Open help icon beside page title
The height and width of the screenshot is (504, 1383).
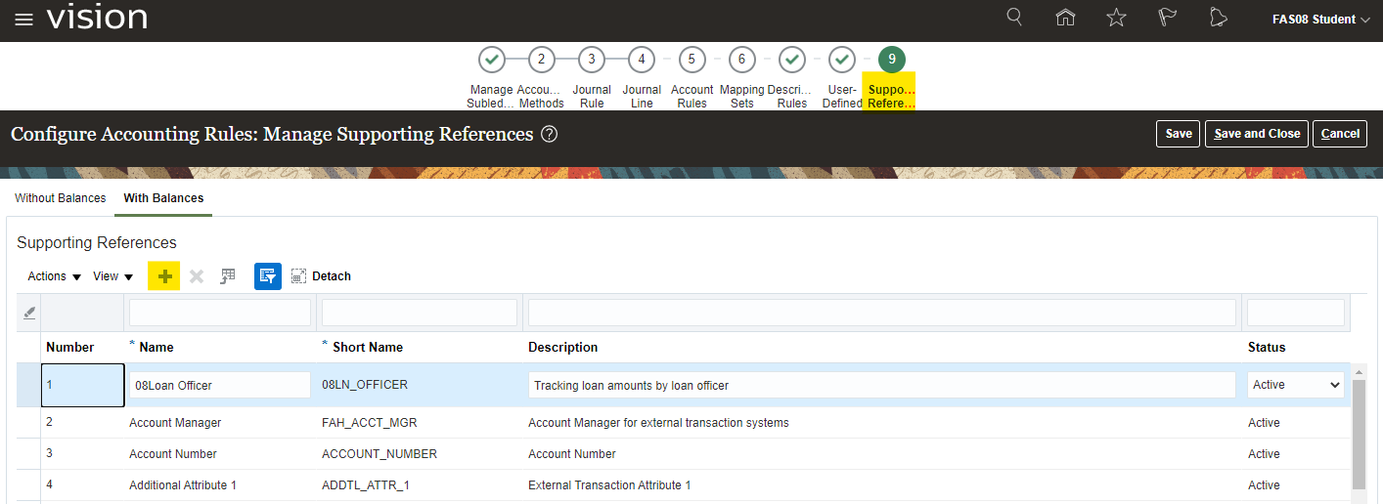click(x=549, y=134)
